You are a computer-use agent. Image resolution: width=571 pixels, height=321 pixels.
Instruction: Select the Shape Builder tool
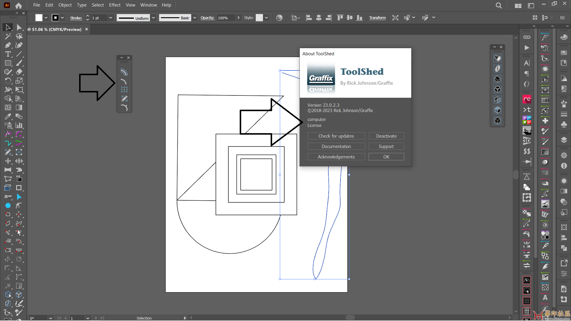8,99
